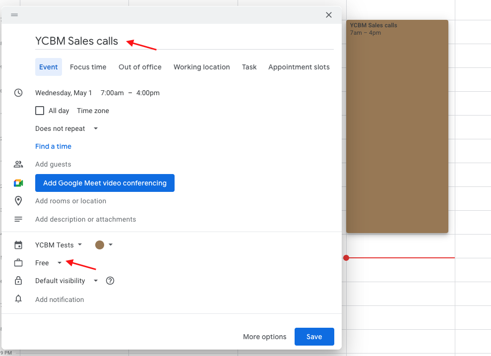Click the Save button
Viewport: 491px width, 356px height.
click(x=314, y=337)
